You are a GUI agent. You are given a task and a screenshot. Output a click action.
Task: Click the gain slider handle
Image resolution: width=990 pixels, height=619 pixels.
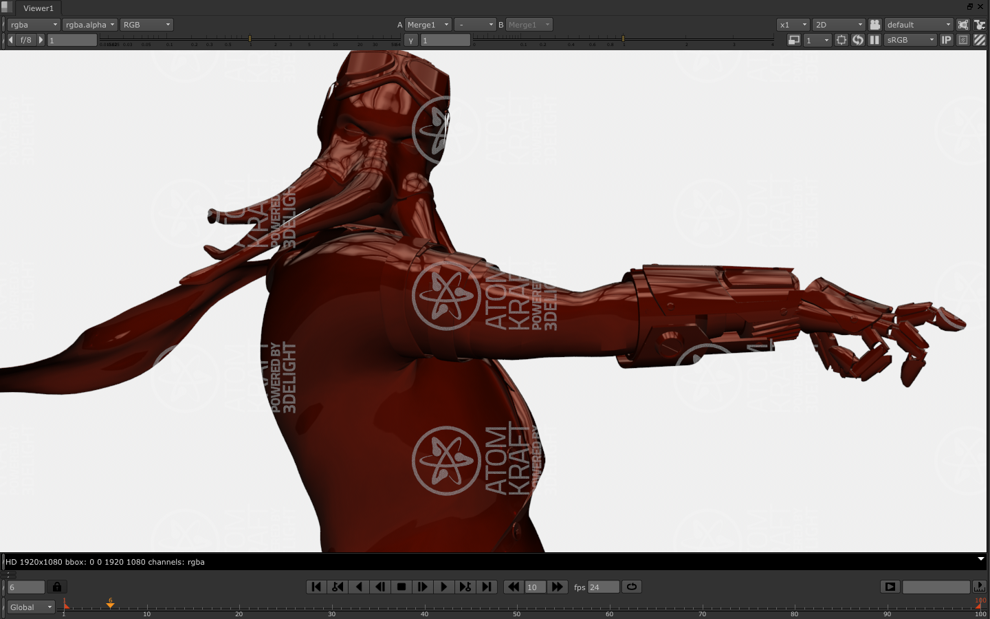250,39
